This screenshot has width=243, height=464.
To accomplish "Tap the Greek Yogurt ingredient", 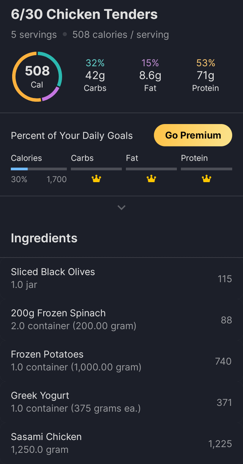I will click(x=121, y=402).
